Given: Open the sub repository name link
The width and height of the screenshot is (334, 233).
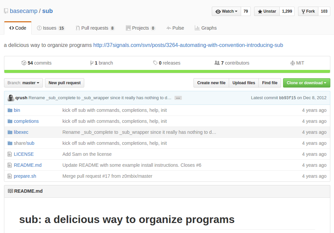Looking at the screenshot, I should pos(47,11).
